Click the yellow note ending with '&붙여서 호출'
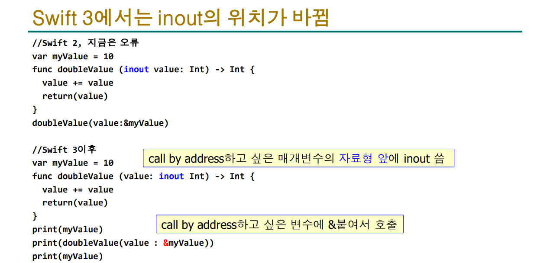Viewport: 547px width, 263px height. (x=279, y=224)
